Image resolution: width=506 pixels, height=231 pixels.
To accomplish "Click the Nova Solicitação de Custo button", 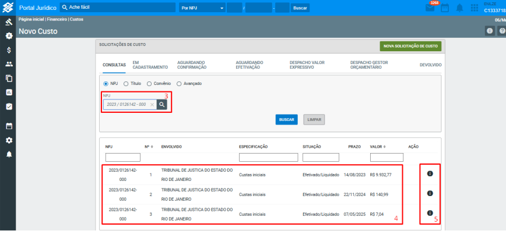I will pyautogui.click(x=410, y=47).
